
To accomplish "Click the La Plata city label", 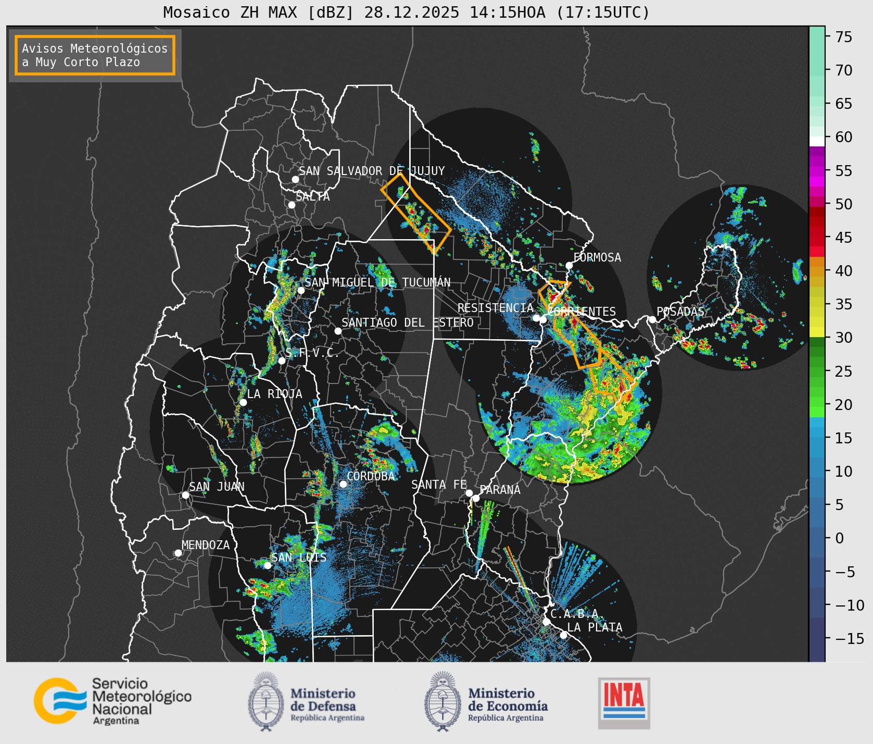I will 594,627.
